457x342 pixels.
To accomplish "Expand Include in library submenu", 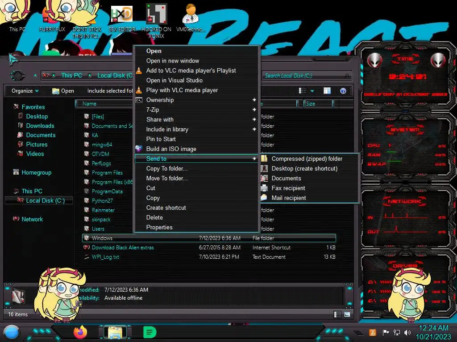I will point(197,129).
